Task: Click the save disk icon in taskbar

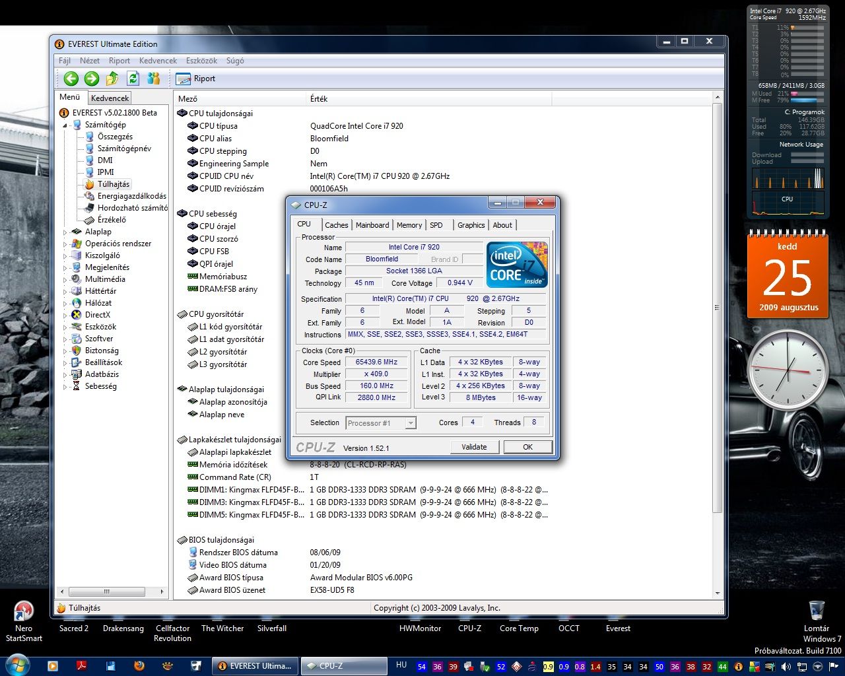Action: pyautogui.click(x=110, y=666)
